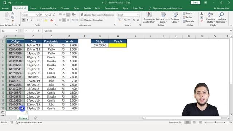Open the font size 11 dropdown

pyautogui.click(x=46, y=15)
